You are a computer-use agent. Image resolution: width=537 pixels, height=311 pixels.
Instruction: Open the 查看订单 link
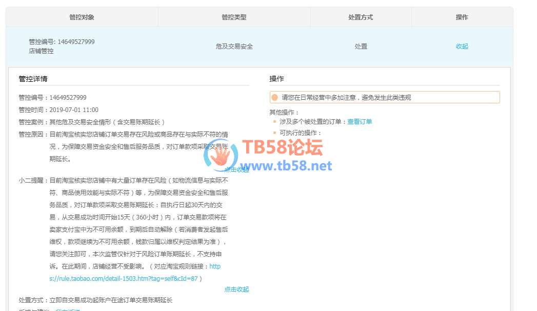(x=360, y=122)
